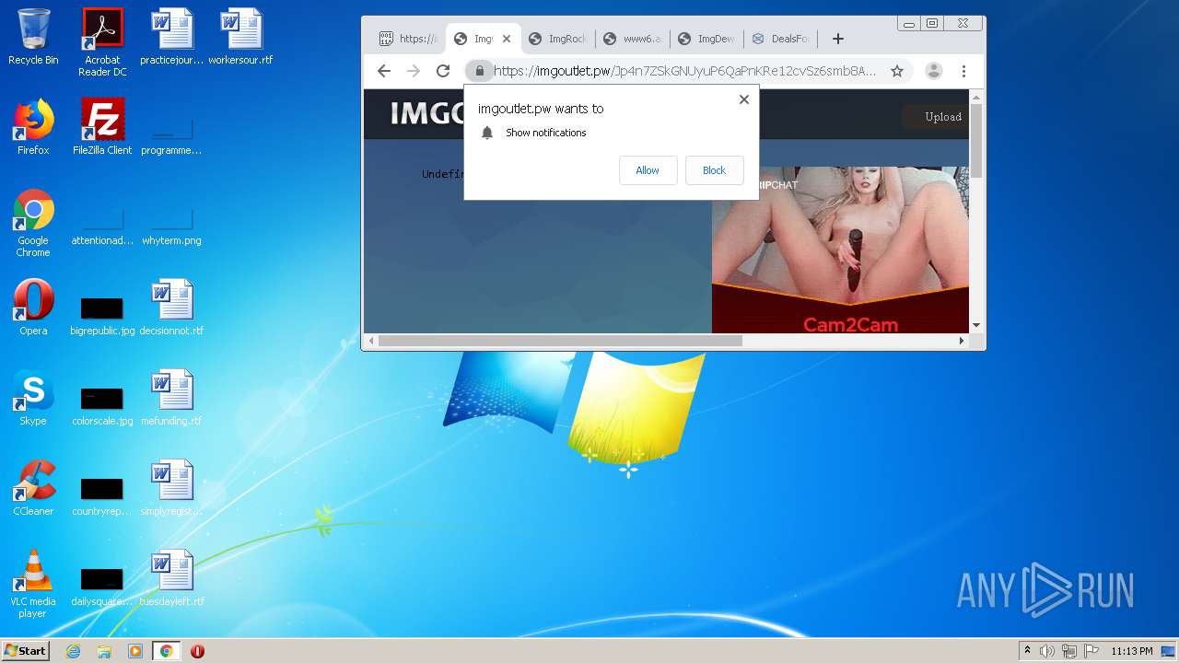Launch Google Chrome desktop shortcut
Viewport: 1179px width, 663px height.
click(33, 223)
